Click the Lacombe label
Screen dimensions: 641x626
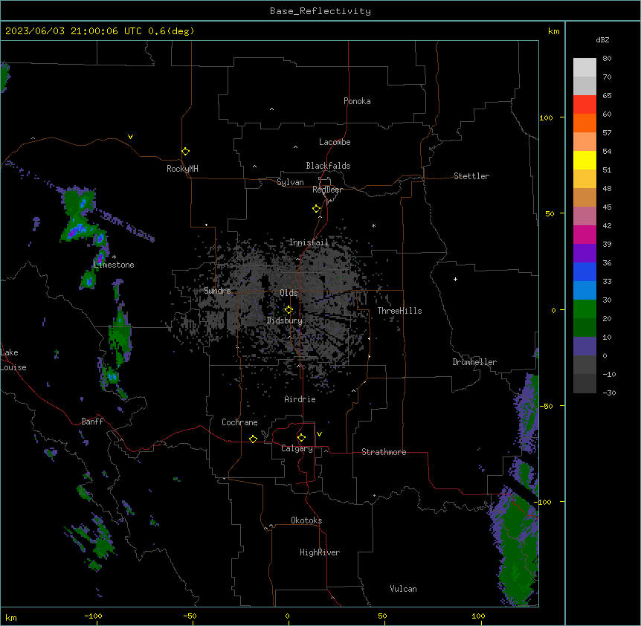click(x=335, y=142)
